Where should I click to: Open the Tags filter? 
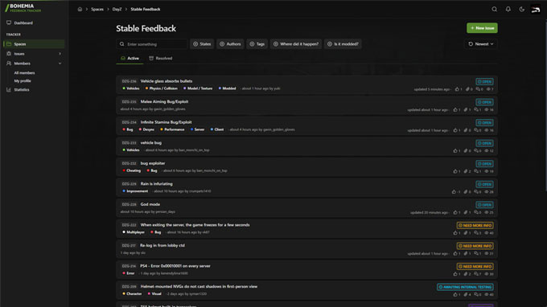tap(257, 44)
